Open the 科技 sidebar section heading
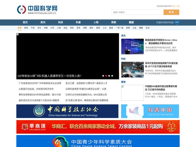 point(123,59)
